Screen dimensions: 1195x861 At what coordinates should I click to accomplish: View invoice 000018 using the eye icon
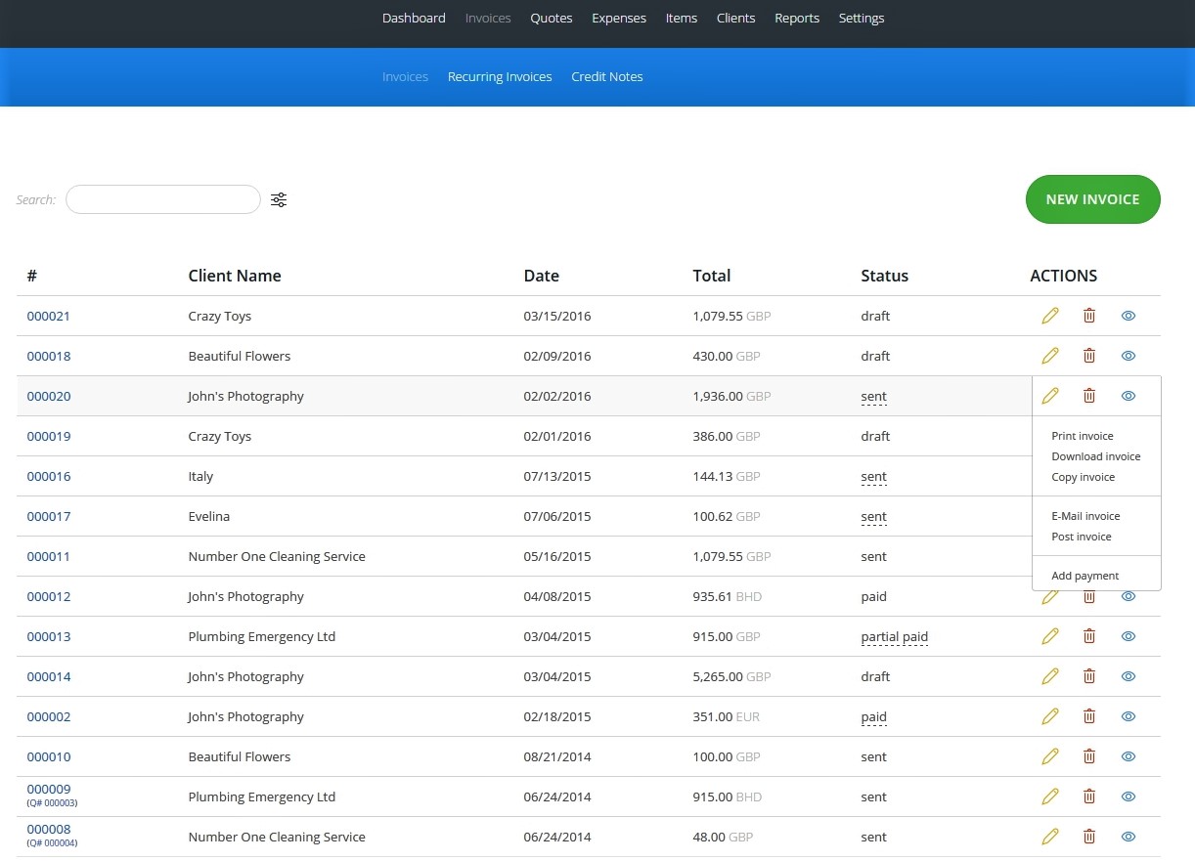1129,356
